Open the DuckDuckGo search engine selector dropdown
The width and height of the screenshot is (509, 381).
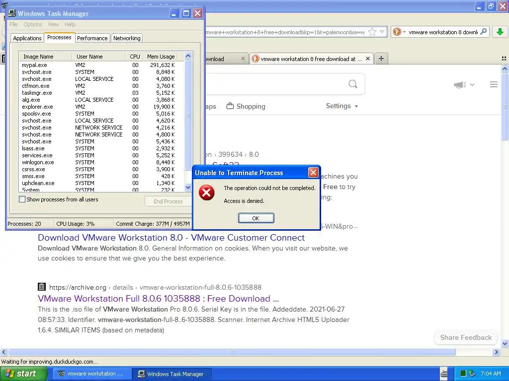point(399,32)
